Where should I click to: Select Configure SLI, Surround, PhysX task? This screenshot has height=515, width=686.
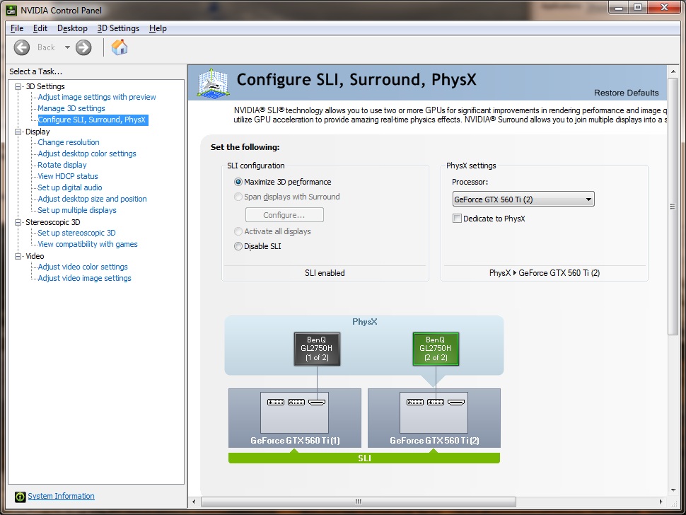pyautogui.click(x=92, y=120)
